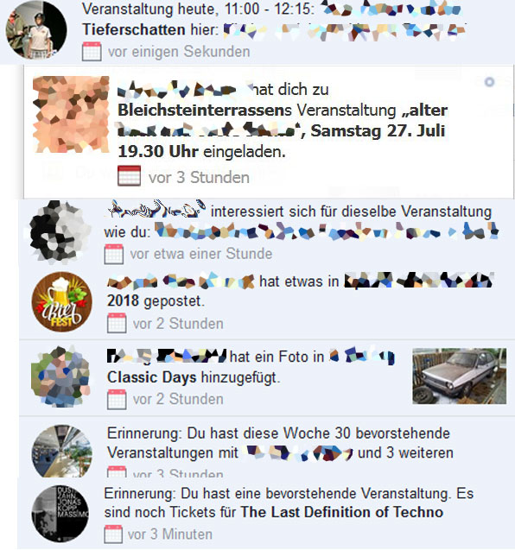Click calendar icon next to 'vor etwa einer Stunde'

point(114,254)
